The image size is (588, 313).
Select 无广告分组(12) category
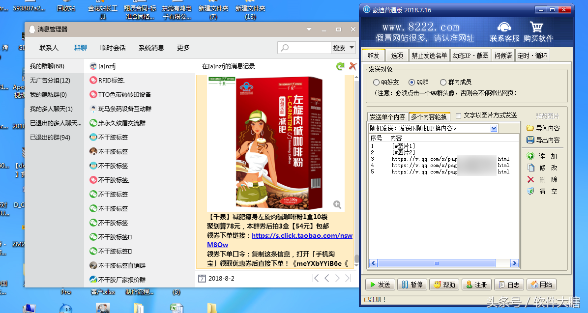55,80
